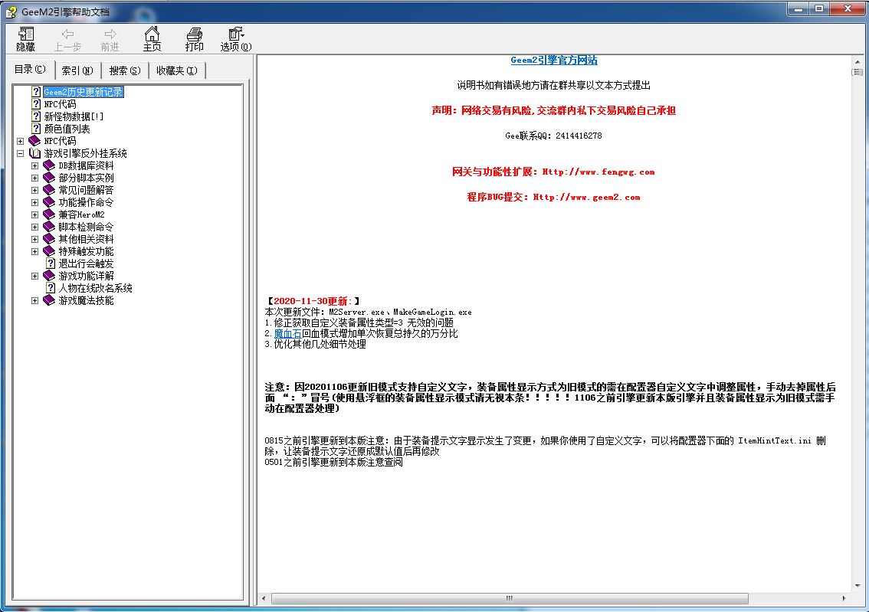Click the question-mark icon beside 退出行会触发
The image size is (869, 612).
coord(51,263)
